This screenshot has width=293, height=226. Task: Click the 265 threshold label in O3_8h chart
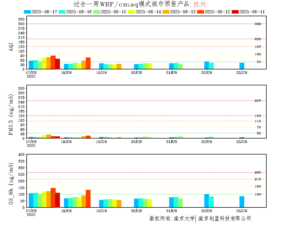258,173
